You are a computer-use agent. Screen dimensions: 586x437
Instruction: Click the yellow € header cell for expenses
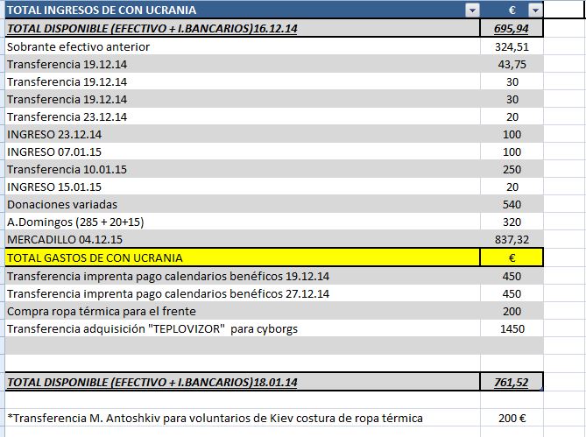point(512,257)
